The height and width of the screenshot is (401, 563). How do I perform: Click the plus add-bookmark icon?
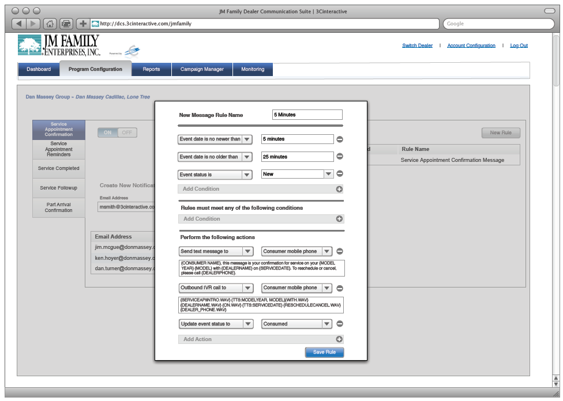point(82,24)
